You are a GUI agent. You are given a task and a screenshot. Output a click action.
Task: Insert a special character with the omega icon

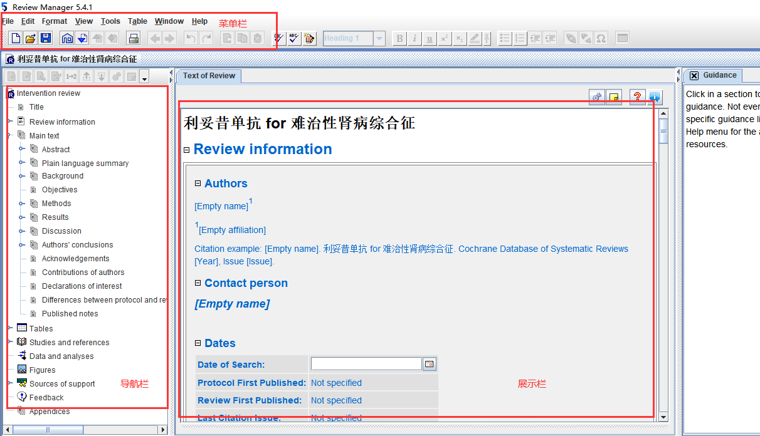click(601, 38)
